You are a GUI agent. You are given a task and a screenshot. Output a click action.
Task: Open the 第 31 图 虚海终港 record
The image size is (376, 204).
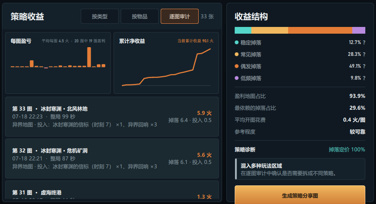[112, 190]
